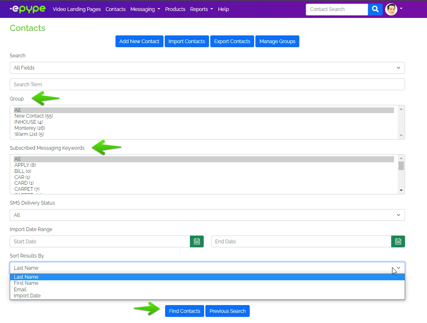Choose Import Date sort option
The image size is (427, 323).
(x=207, y=296)
